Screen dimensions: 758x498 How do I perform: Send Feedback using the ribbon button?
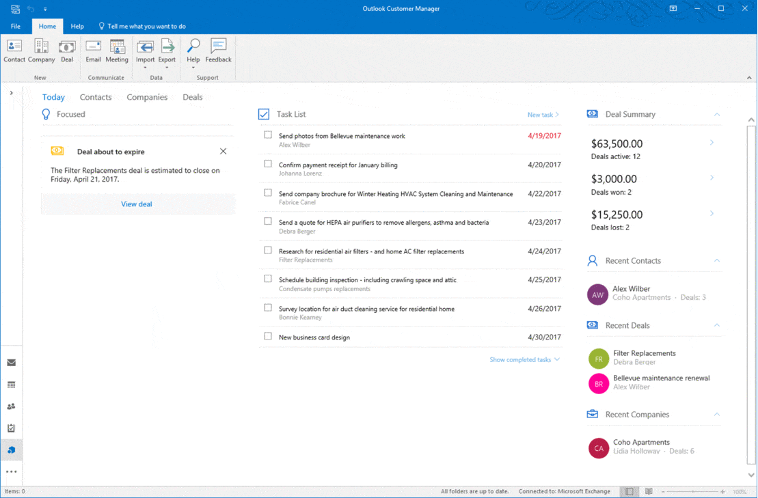point(219,51)
